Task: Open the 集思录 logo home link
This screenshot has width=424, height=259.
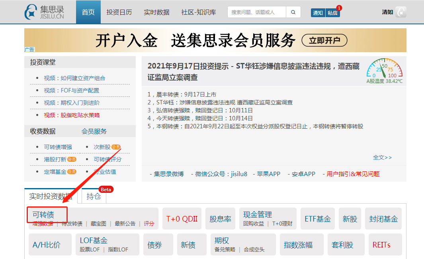Action: pyautogui.click(x=45, y=12)
